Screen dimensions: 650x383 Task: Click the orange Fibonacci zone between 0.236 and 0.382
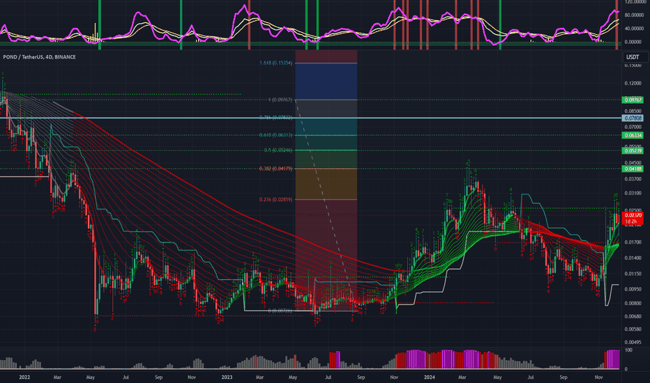tap(326, 184)
